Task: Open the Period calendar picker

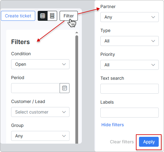Action: coord(65,88)
